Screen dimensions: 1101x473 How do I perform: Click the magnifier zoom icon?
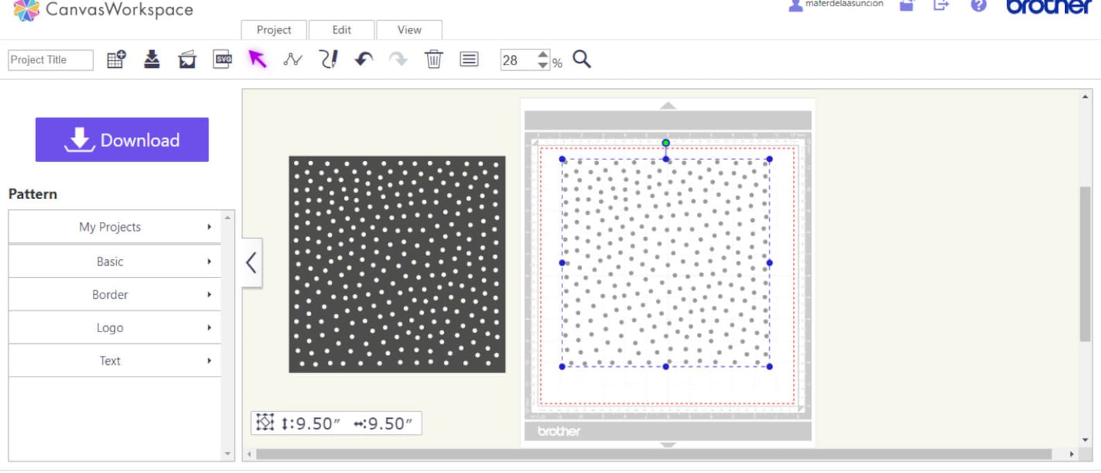[582, 60]
